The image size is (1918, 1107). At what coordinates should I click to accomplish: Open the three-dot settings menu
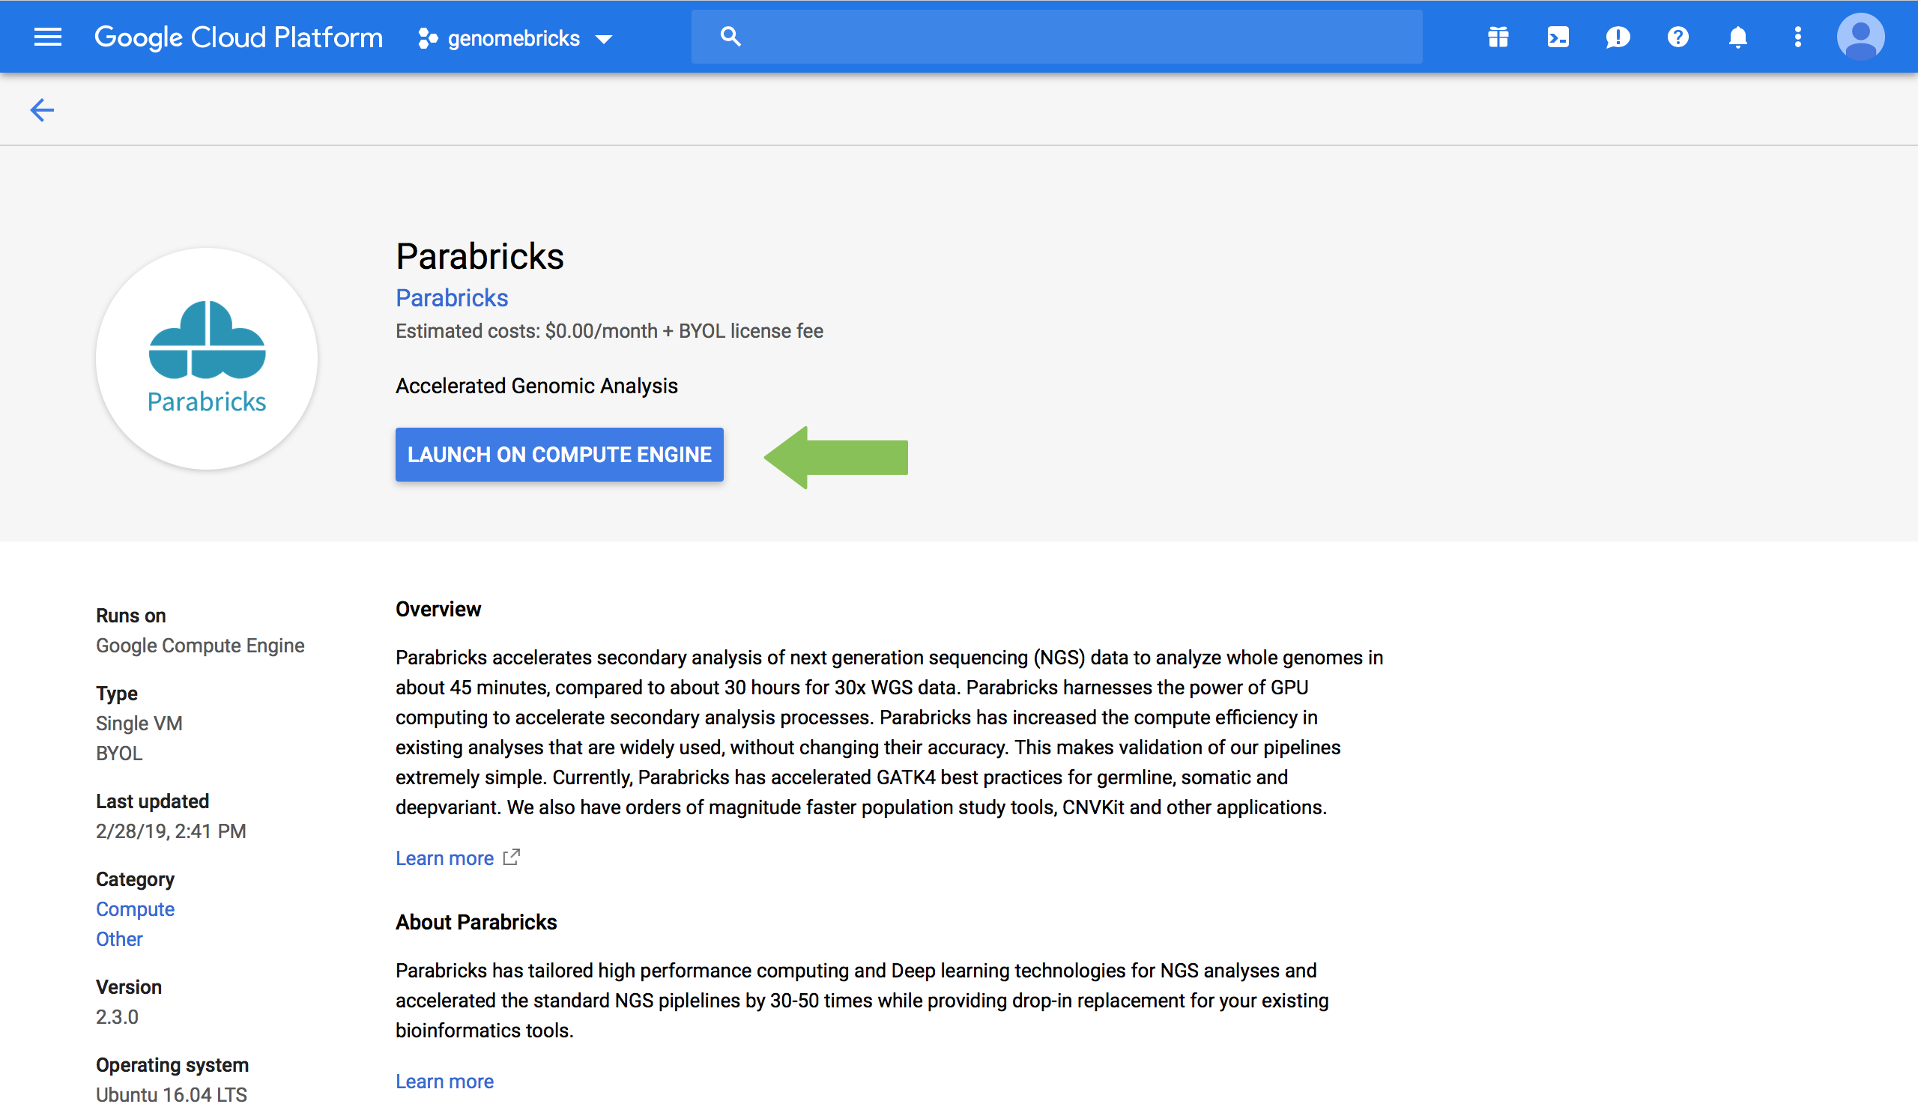click(1798, 37)
